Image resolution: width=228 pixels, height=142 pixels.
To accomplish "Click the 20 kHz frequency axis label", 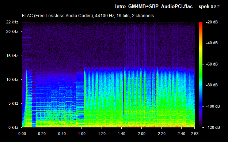I will click(x=12, y=31).
